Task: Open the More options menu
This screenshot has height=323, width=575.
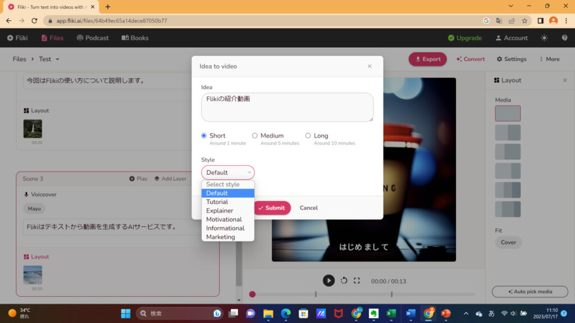Action: 549,59
